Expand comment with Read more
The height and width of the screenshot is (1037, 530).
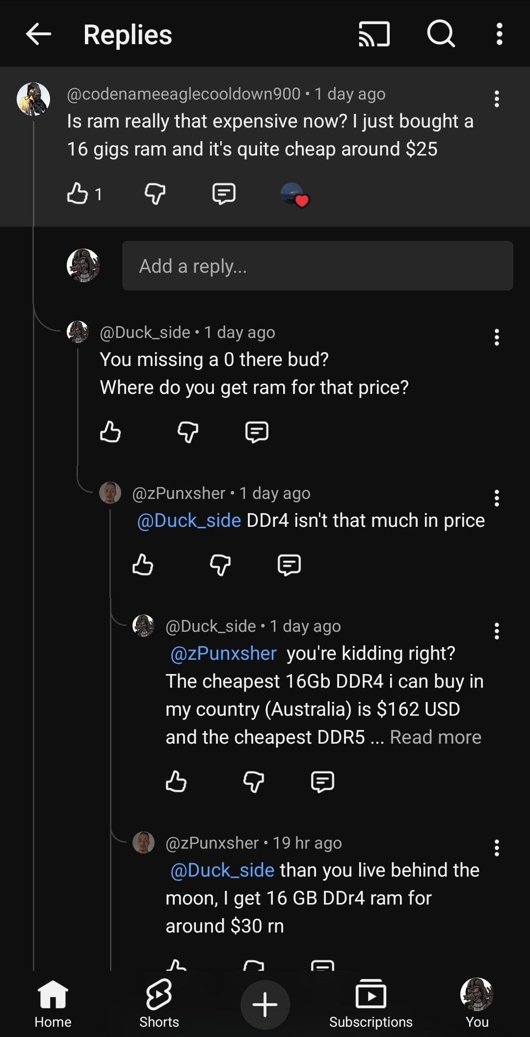435,737
